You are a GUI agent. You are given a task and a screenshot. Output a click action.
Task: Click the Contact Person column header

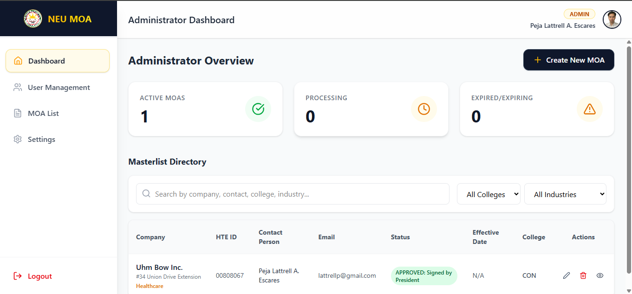coord(271,237)
